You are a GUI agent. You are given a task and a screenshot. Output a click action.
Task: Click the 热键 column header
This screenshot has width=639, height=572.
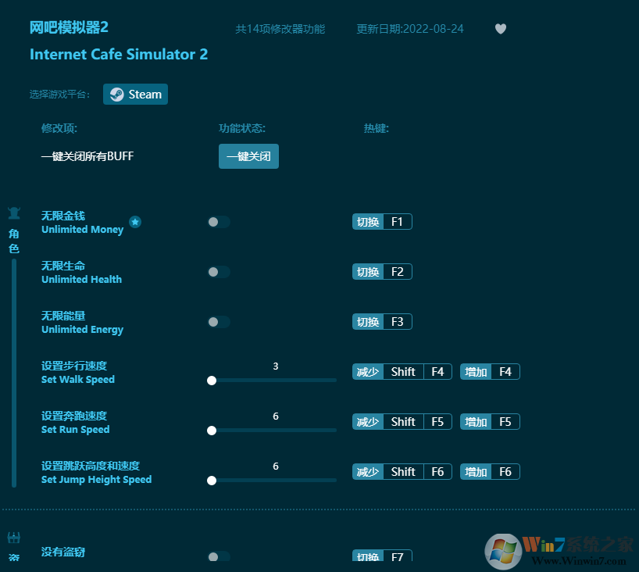click(x=377, y=128)
